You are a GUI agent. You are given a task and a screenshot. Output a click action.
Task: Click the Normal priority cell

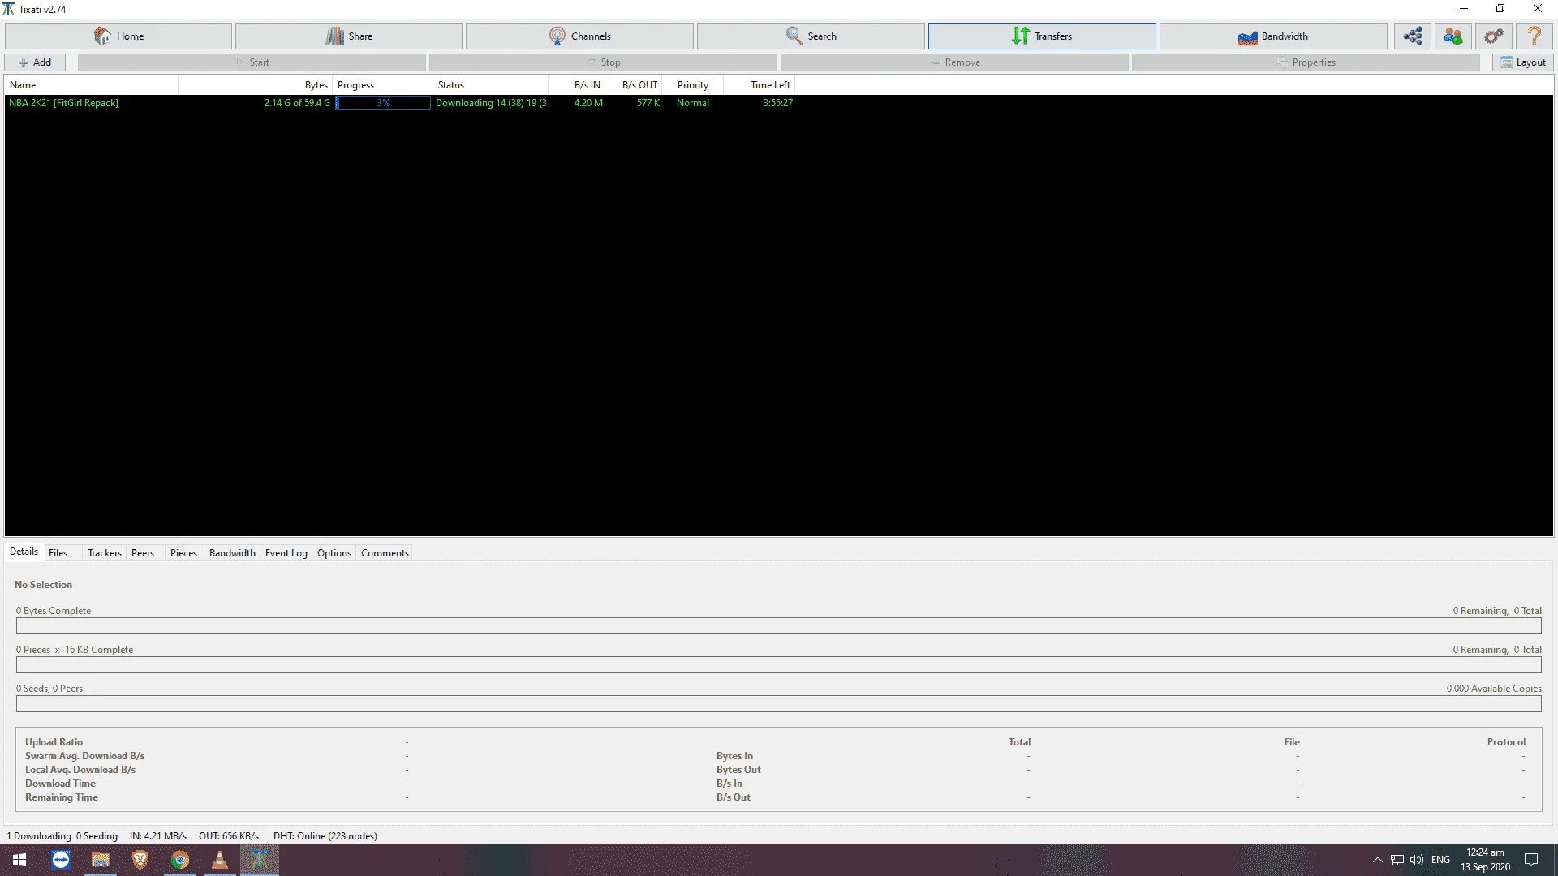point(693,103)
